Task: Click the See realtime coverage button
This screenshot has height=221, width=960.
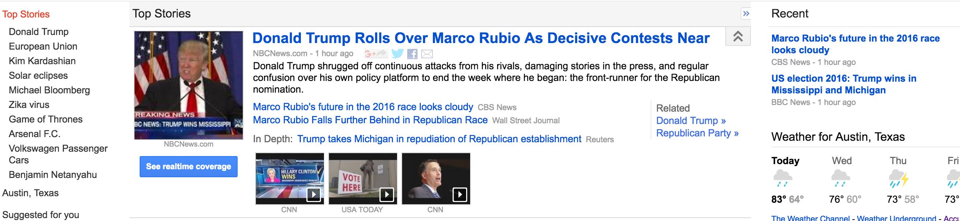Action: point(188,167)
